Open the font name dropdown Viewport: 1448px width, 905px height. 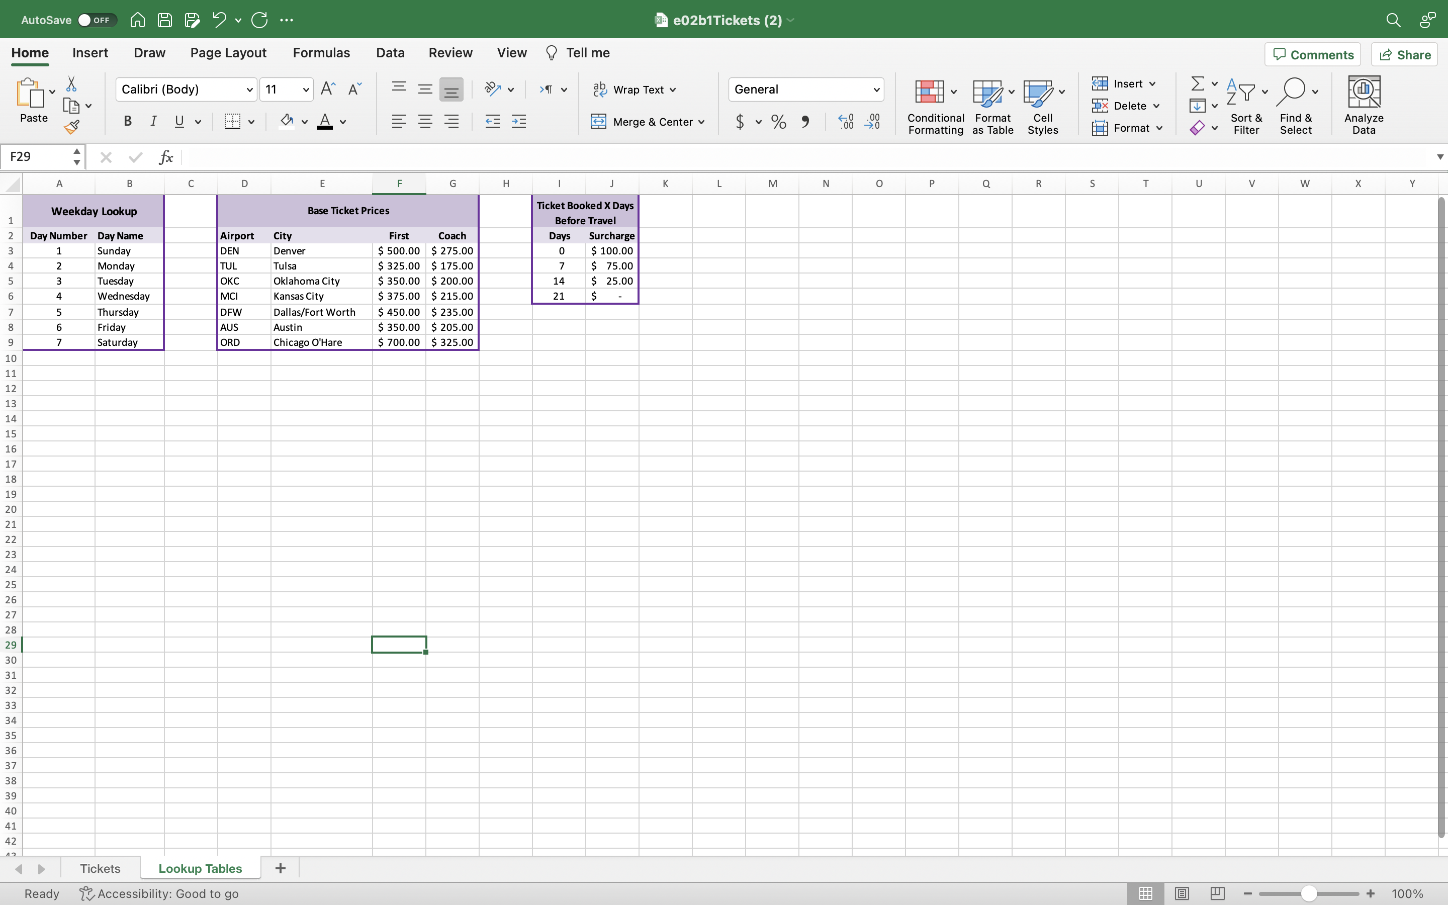pos(249,90)
